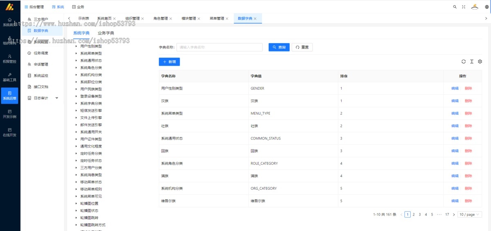
Task: Click the 查询 search button
Action: tap(279, 47)
